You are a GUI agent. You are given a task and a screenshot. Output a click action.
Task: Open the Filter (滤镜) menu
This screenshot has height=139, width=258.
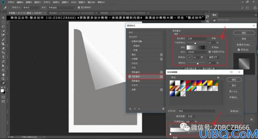click(x=65, y=2)
